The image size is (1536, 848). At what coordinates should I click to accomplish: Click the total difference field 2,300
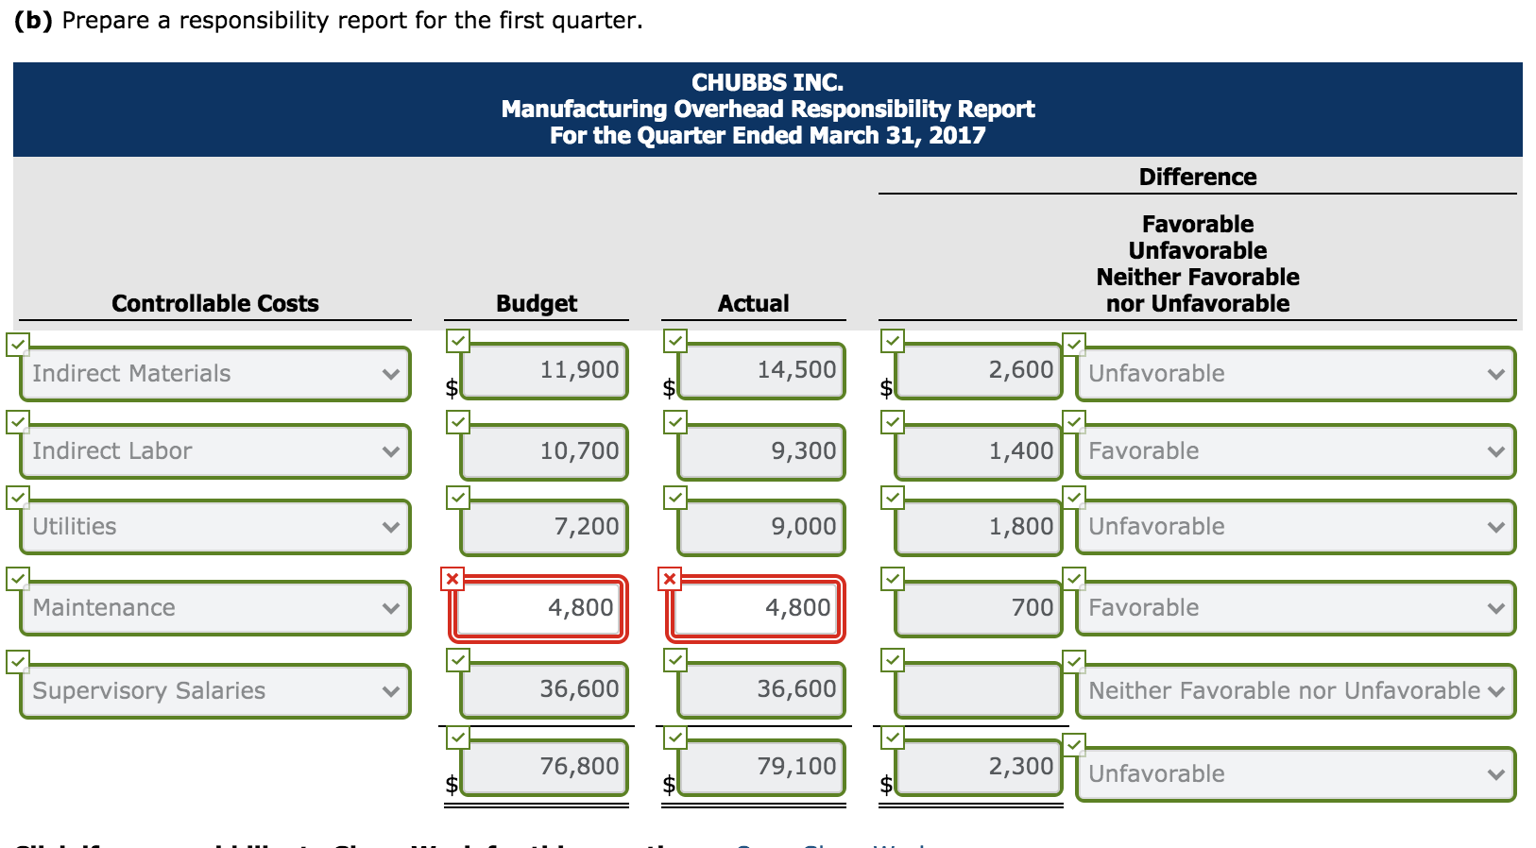(x=979, y=768)
